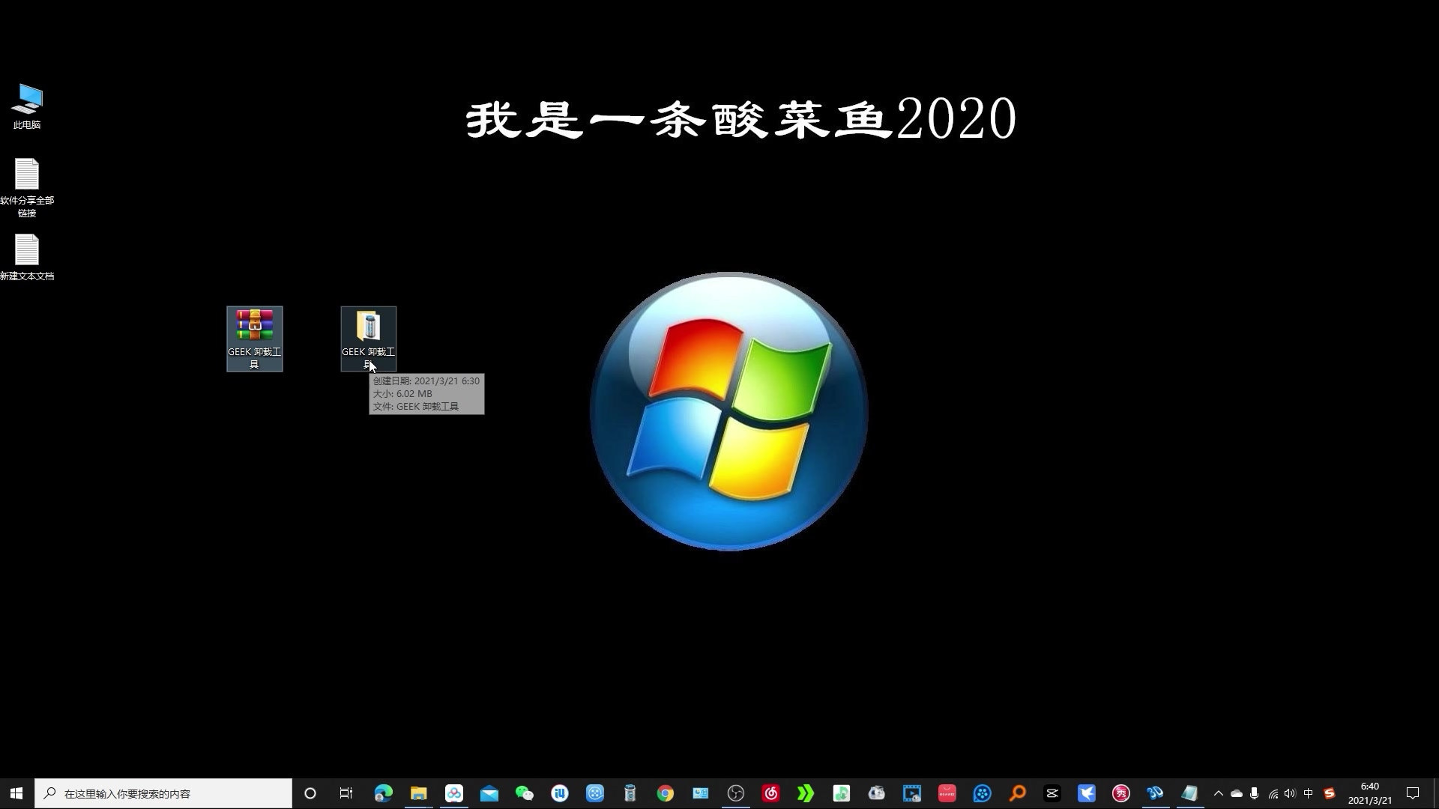Open WeChat from the taskbar
The height and width of the screenshot is (809, 1439).
525,793
